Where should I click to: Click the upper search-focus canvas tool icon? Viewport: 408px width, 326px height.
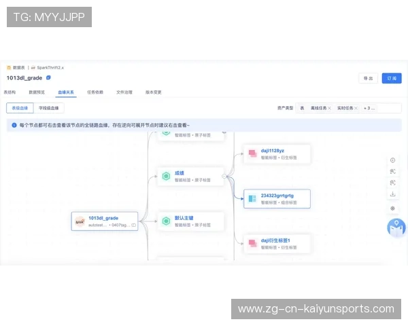pyautogui.click(x=392, y=171)
